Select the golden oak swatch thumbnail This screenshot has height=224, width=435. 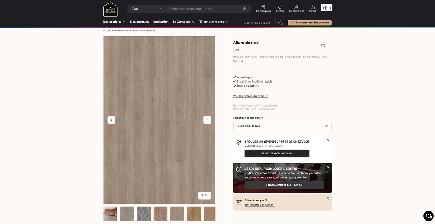[x=194, y=214]
